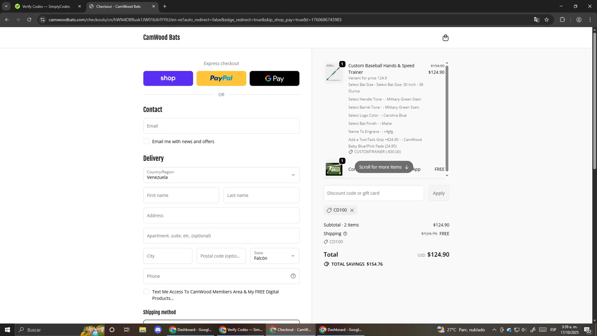597x336 pixels.
Task: Open last Dashboard Google Chrome taskbar window
Action: [341, 330]
